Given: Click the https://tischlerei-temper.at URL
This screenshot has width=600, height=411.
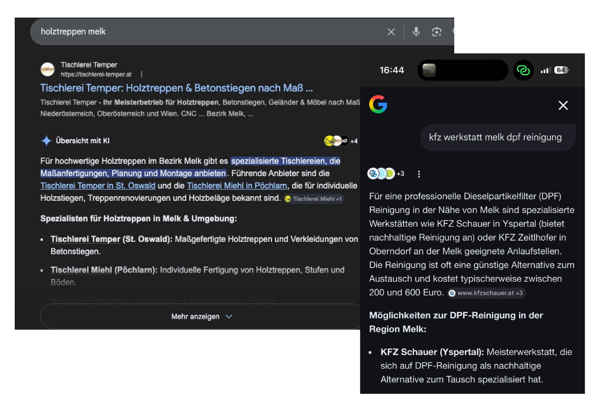Looking at the screenshot, I should [96, 74].
